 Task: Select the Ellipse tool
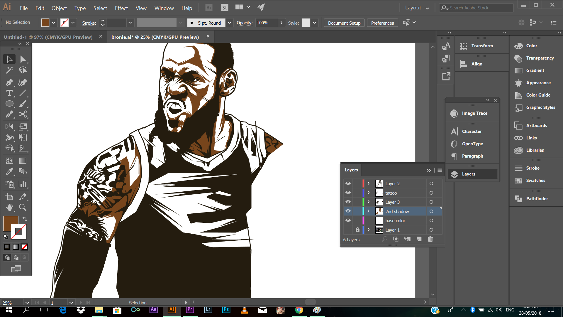pos(9,104)
